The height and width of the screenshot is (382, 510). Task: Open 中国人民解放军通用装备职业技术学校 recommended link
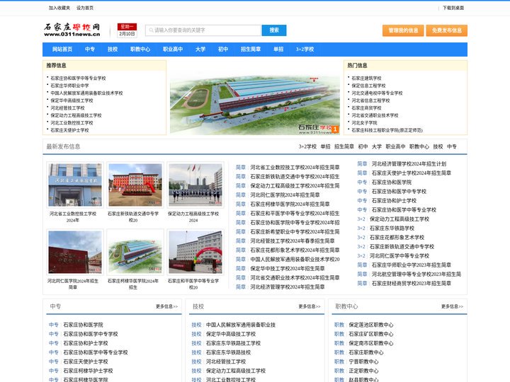pos(86,93)
